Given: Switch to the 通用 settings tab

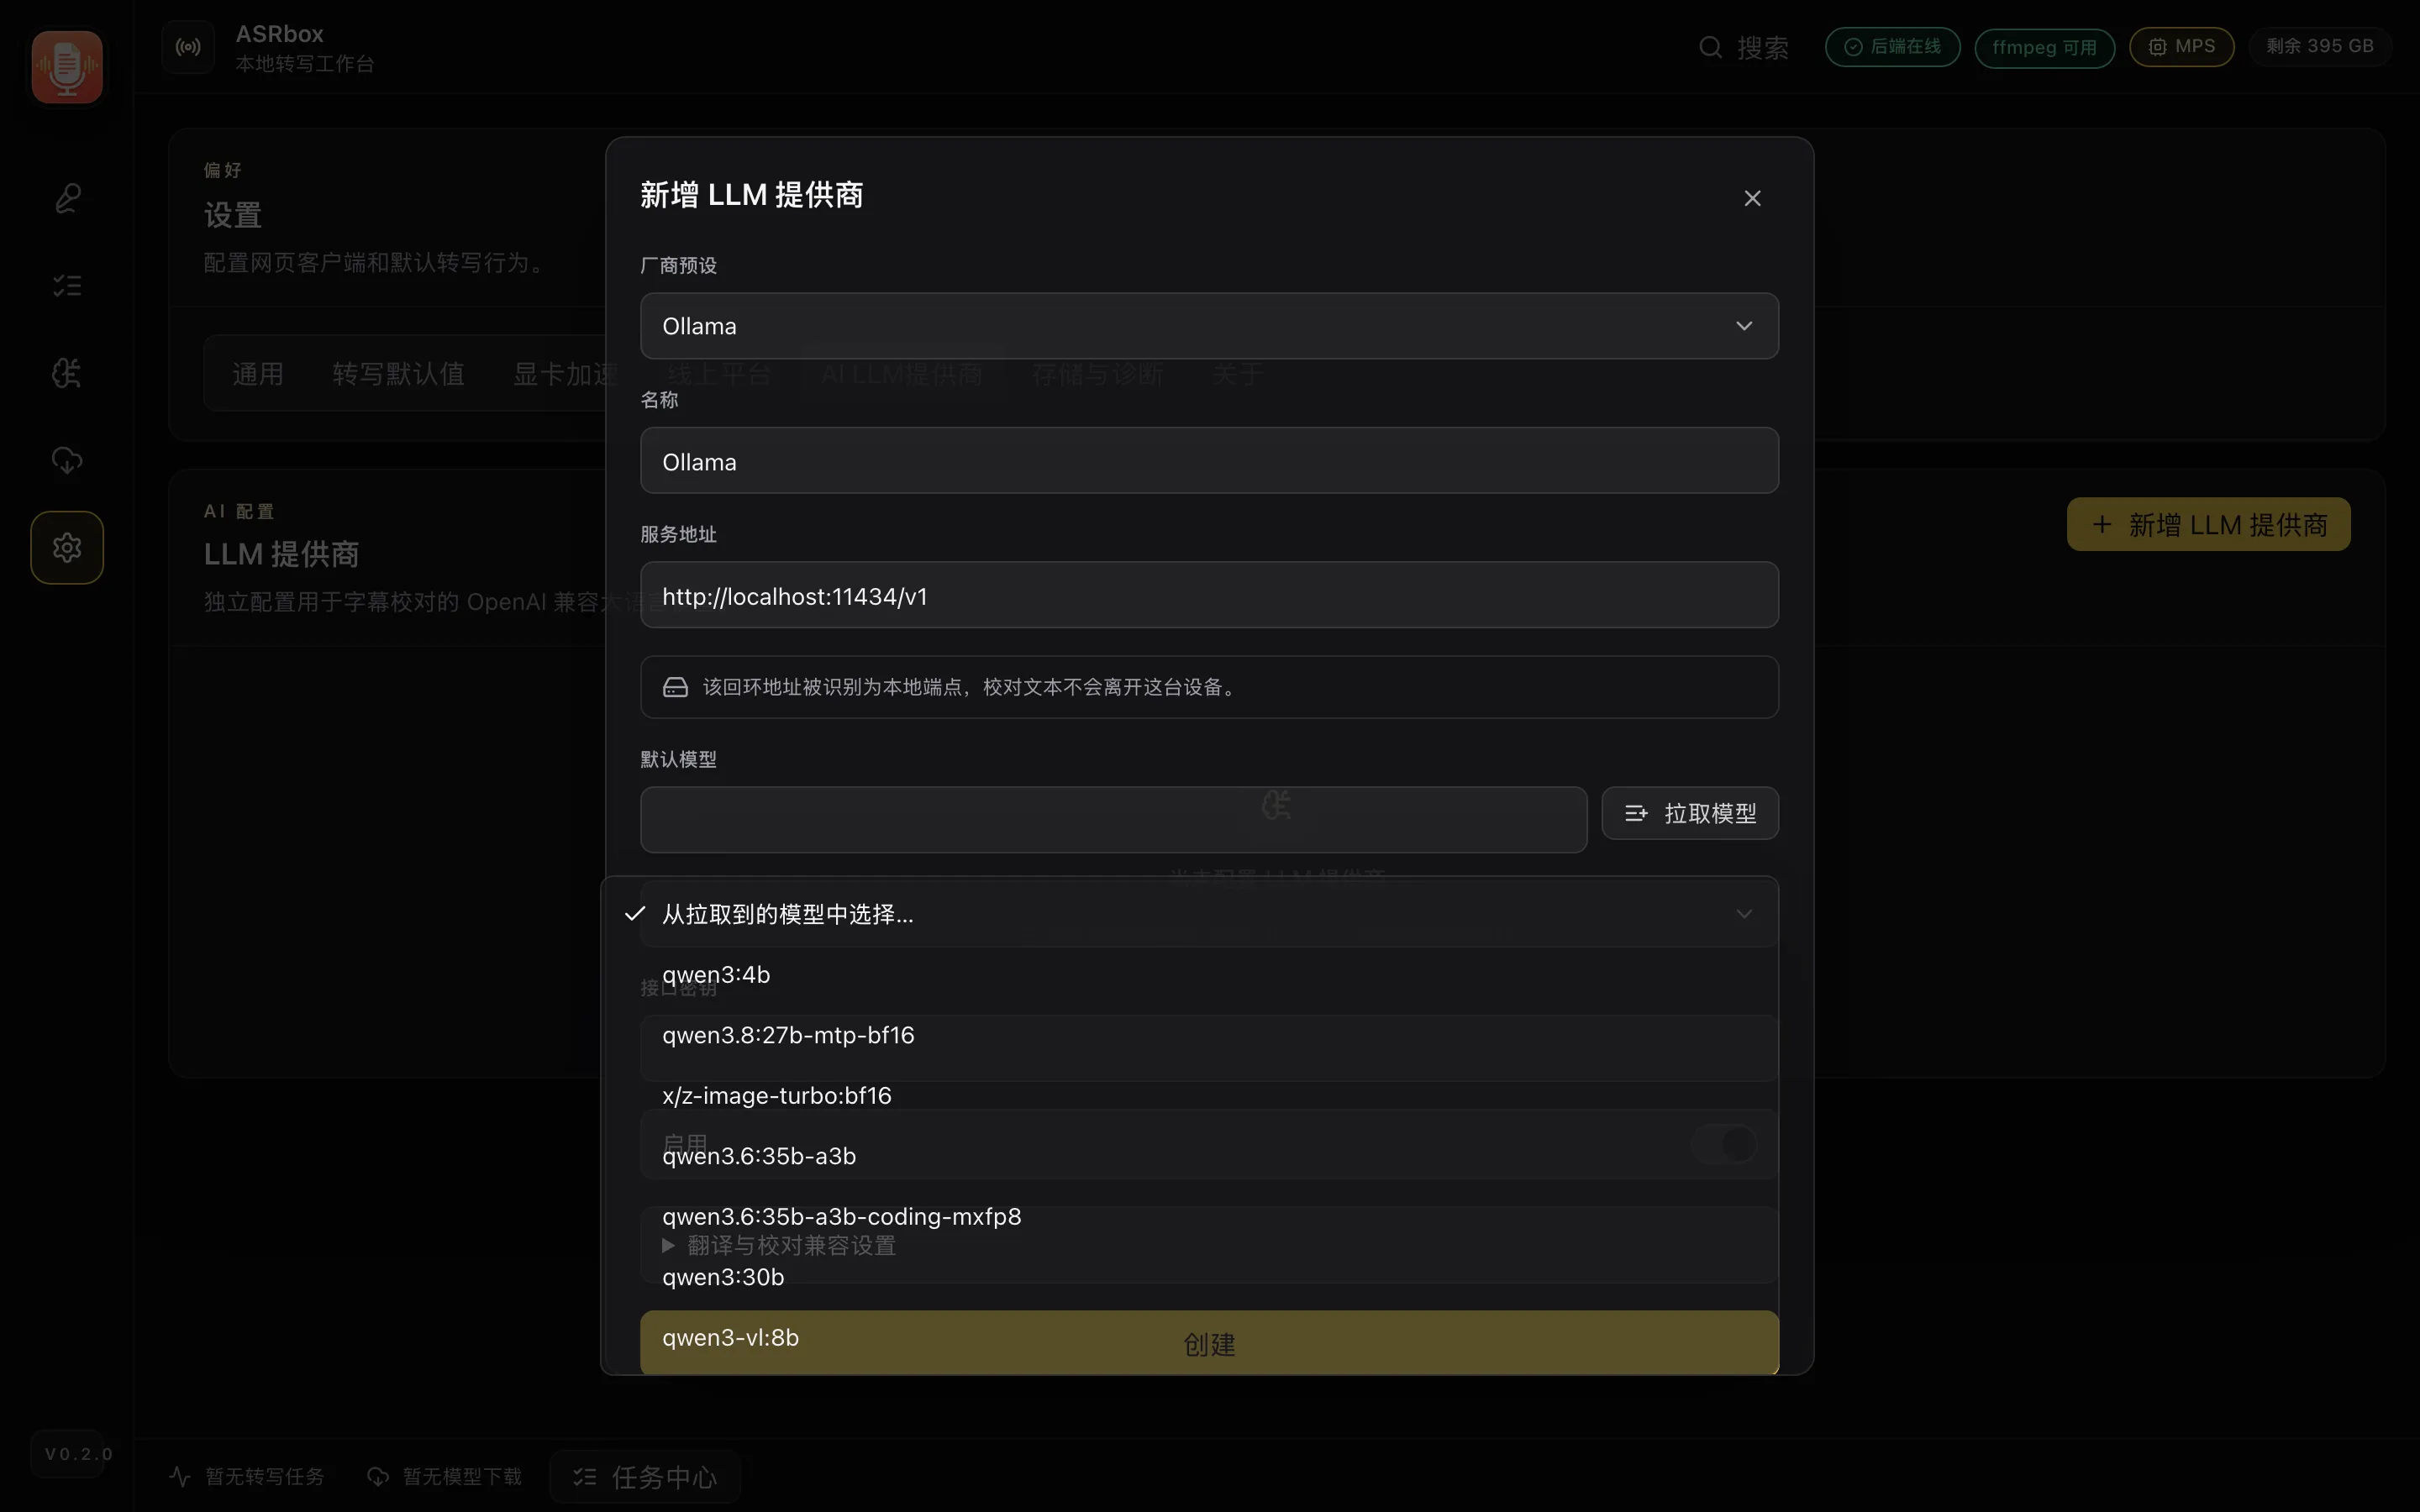Looking at the screenshot, I should coord(258,374).
